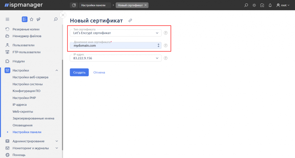Select the list view icon in sidebar
This screenshot has width=295, height=158.
(x=25, y=19)
